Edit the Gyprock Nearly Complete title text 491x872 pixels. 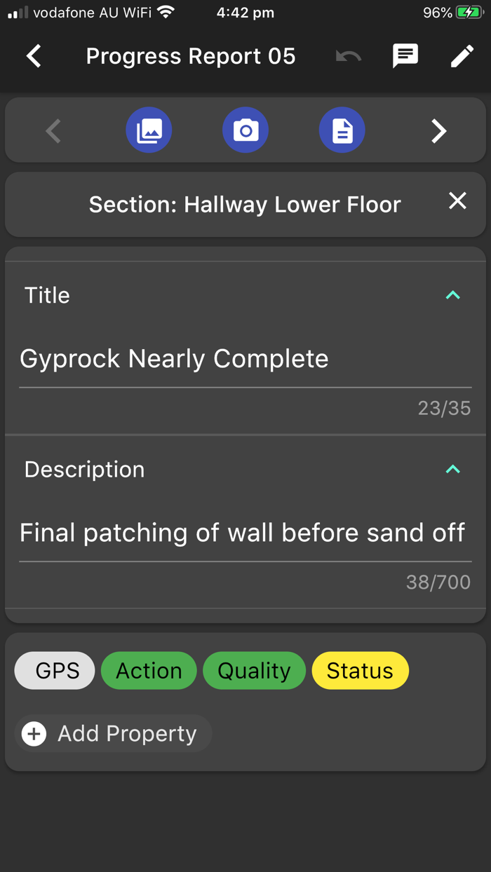pyautogui.click(x=174, y=359)
